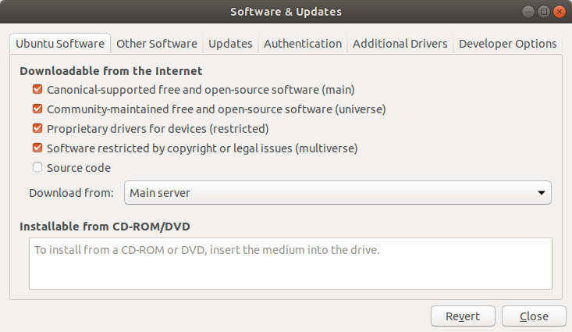
Task: Open the Download from Main server combo box
Action: click(337, 192)
